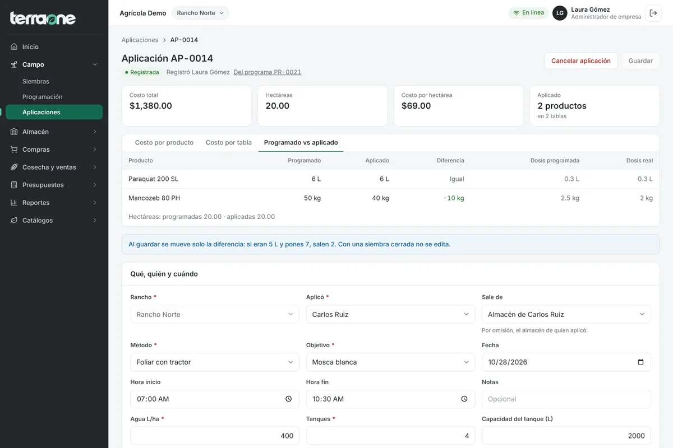Click the Inicio home icon
The height and width of the screenshot is (448, 673).
(x=14, y=47)
